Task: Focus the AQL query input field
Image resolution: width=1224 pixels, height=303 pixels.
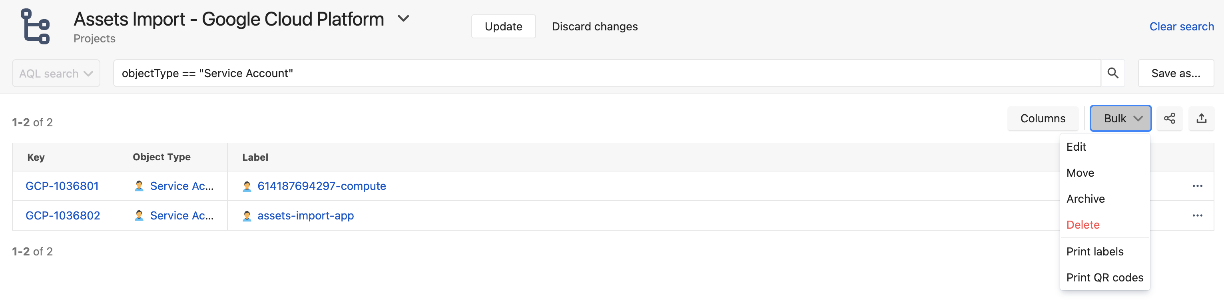Action: click(x=606, y=73)
